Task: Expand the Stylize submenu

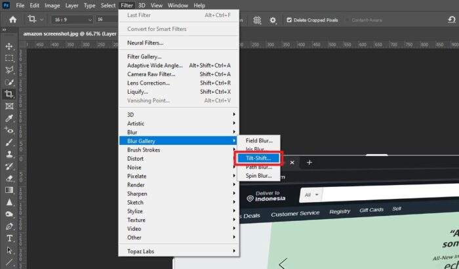Action: pyautogui.click(x=179, y=211)
